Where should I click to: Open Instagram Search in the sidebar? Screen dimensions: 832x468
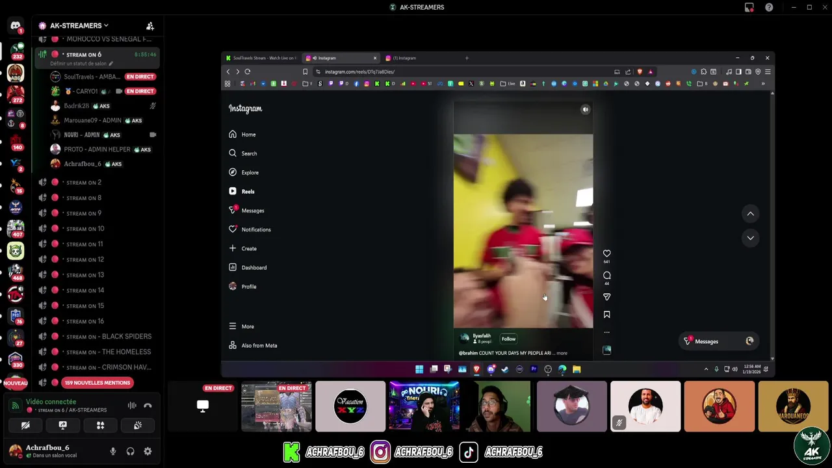[x=243, y=153]
